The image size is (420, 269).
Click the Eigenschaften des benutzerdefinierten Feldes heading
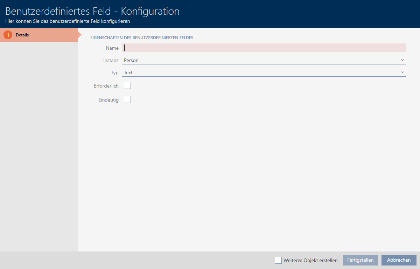pos(142,37)
